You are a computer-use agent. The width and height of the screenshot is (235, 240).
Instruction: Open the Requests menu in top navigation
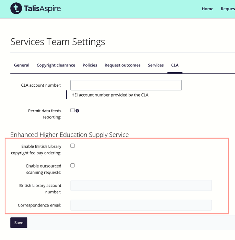pos(227,9)
